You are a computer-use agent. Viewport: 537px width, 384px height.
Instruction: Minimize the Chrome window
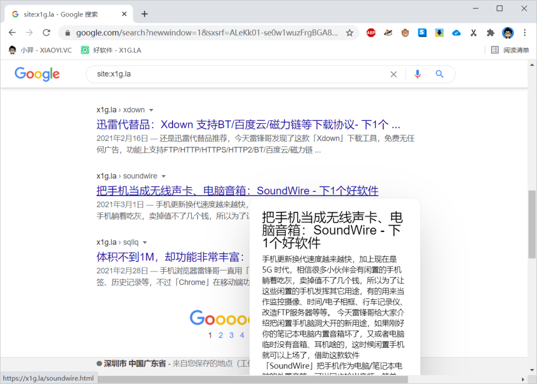(x=476, y=8)
